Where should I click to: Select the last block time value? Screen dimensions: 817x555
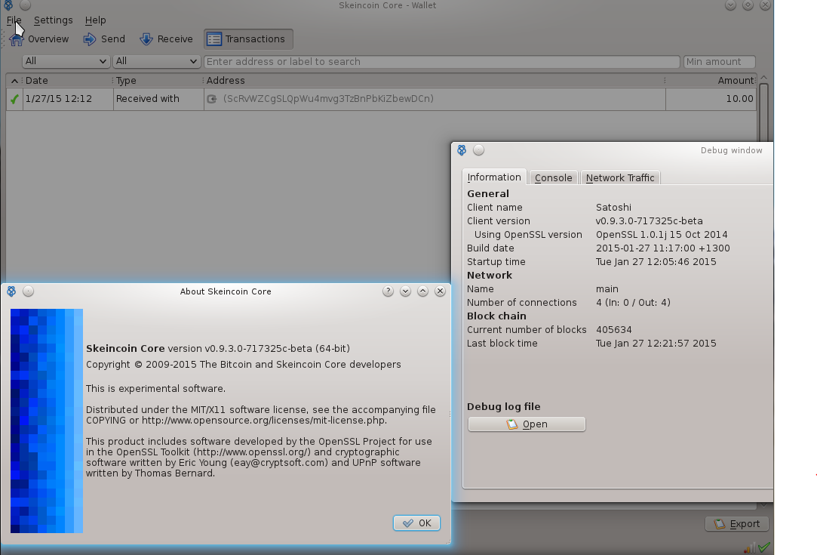656,344
